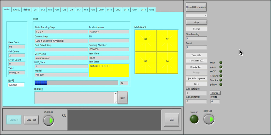Click the 流水号 input field
The height and width of the screenshot is (135, 271).
click(16, 85)
